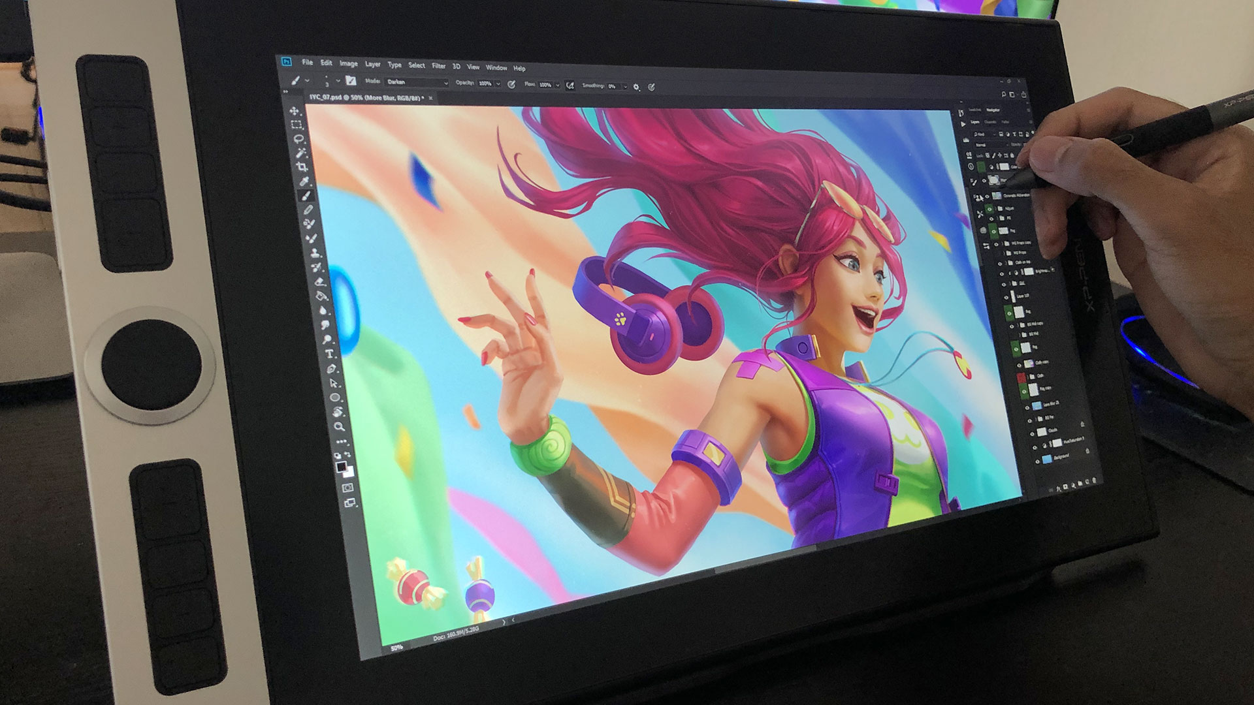Screen dimensions: 1254x705
Task: Click the 50% zoom level field
Action: pyautogui.click(x=396, y=648)
